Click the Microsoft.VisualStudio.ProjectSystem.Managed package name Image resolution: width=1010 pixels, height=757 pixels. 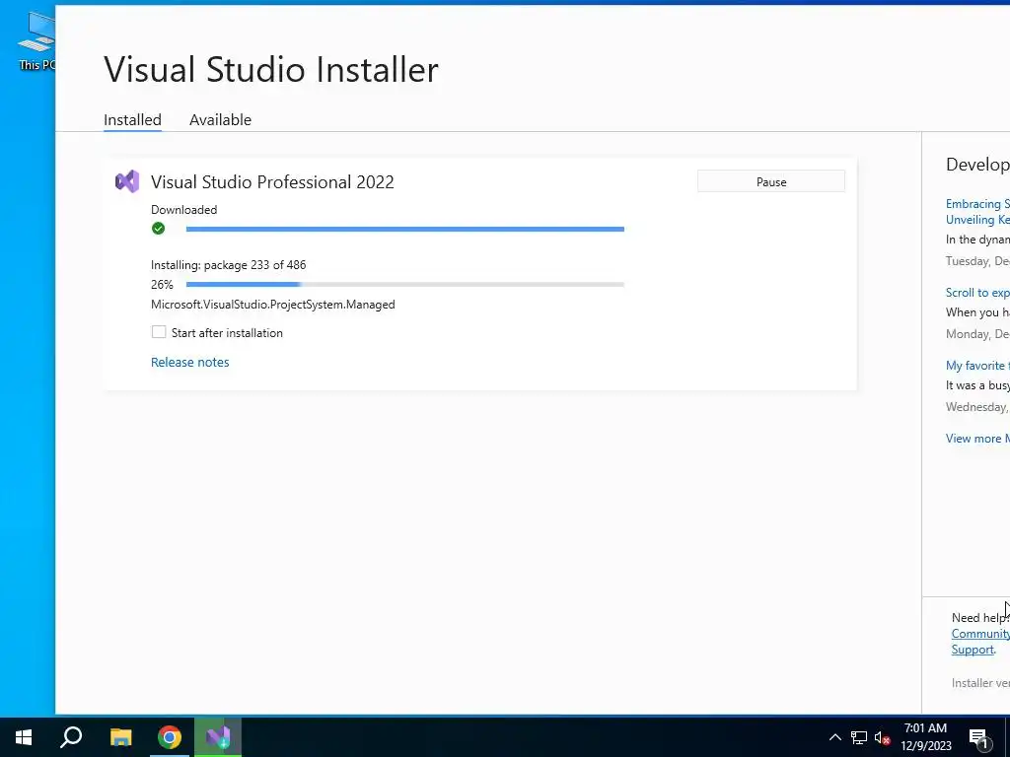point(272,305)
